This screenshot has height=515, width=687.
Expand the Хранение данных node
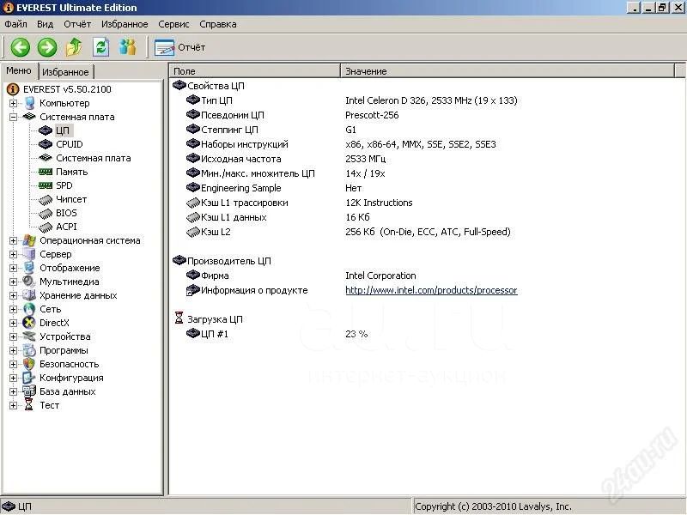(13, 295)
